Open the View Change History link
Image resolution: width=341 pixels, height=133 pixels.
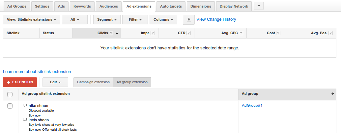pyautogui.click(x=216, y=19)
